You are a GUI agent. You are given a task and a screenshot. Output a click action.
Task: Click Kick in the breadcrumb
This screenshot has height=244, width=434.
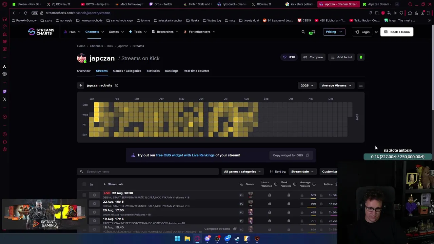coord(110,46)
